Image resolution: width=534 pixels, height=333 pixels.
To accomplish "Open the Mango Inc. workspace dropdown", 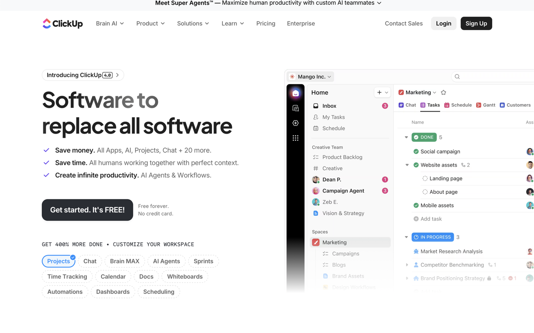I will (329, 77).
